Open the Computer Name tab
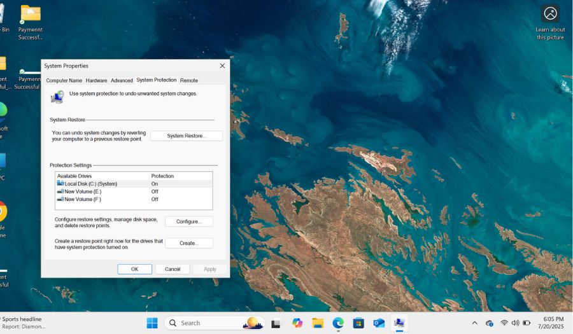The height and width of the screenshot is (334, 573). pos(64,81)
